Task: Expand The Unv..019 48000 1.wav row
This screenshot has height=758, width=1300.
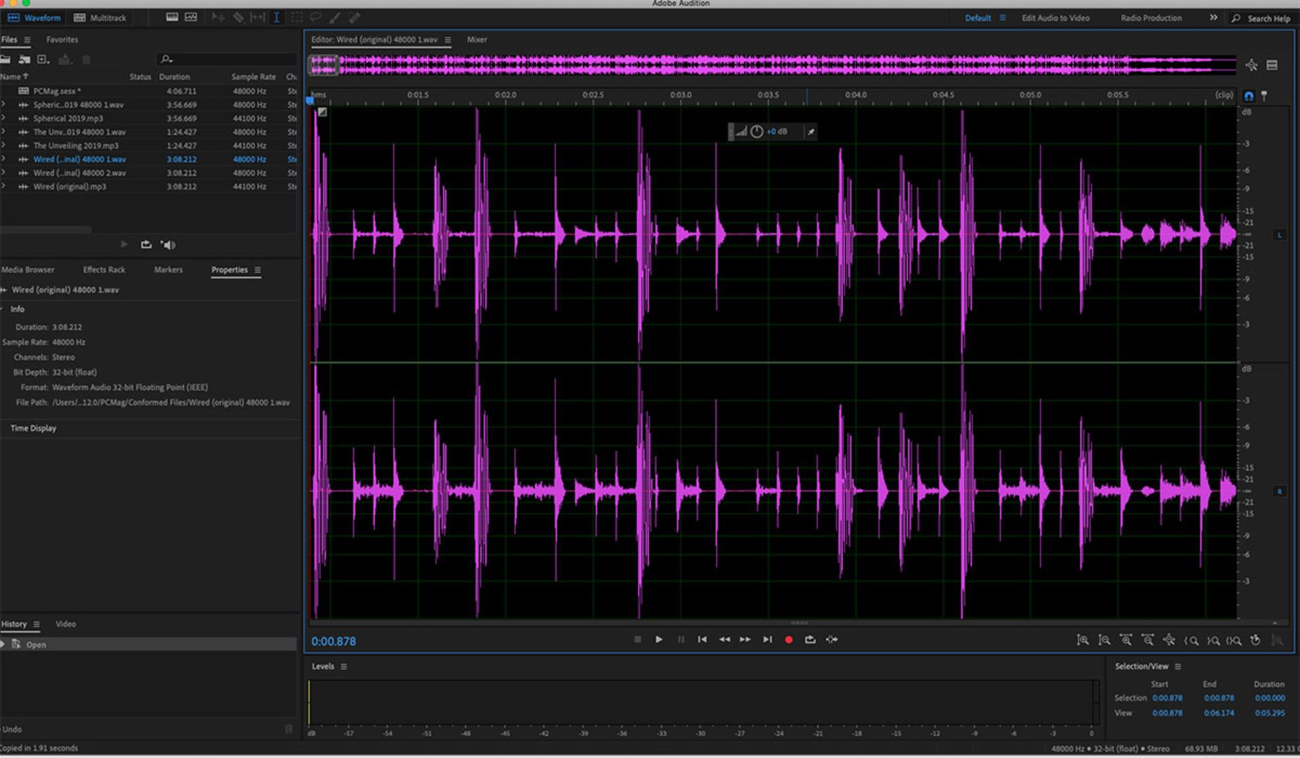Action: point(3,132)
